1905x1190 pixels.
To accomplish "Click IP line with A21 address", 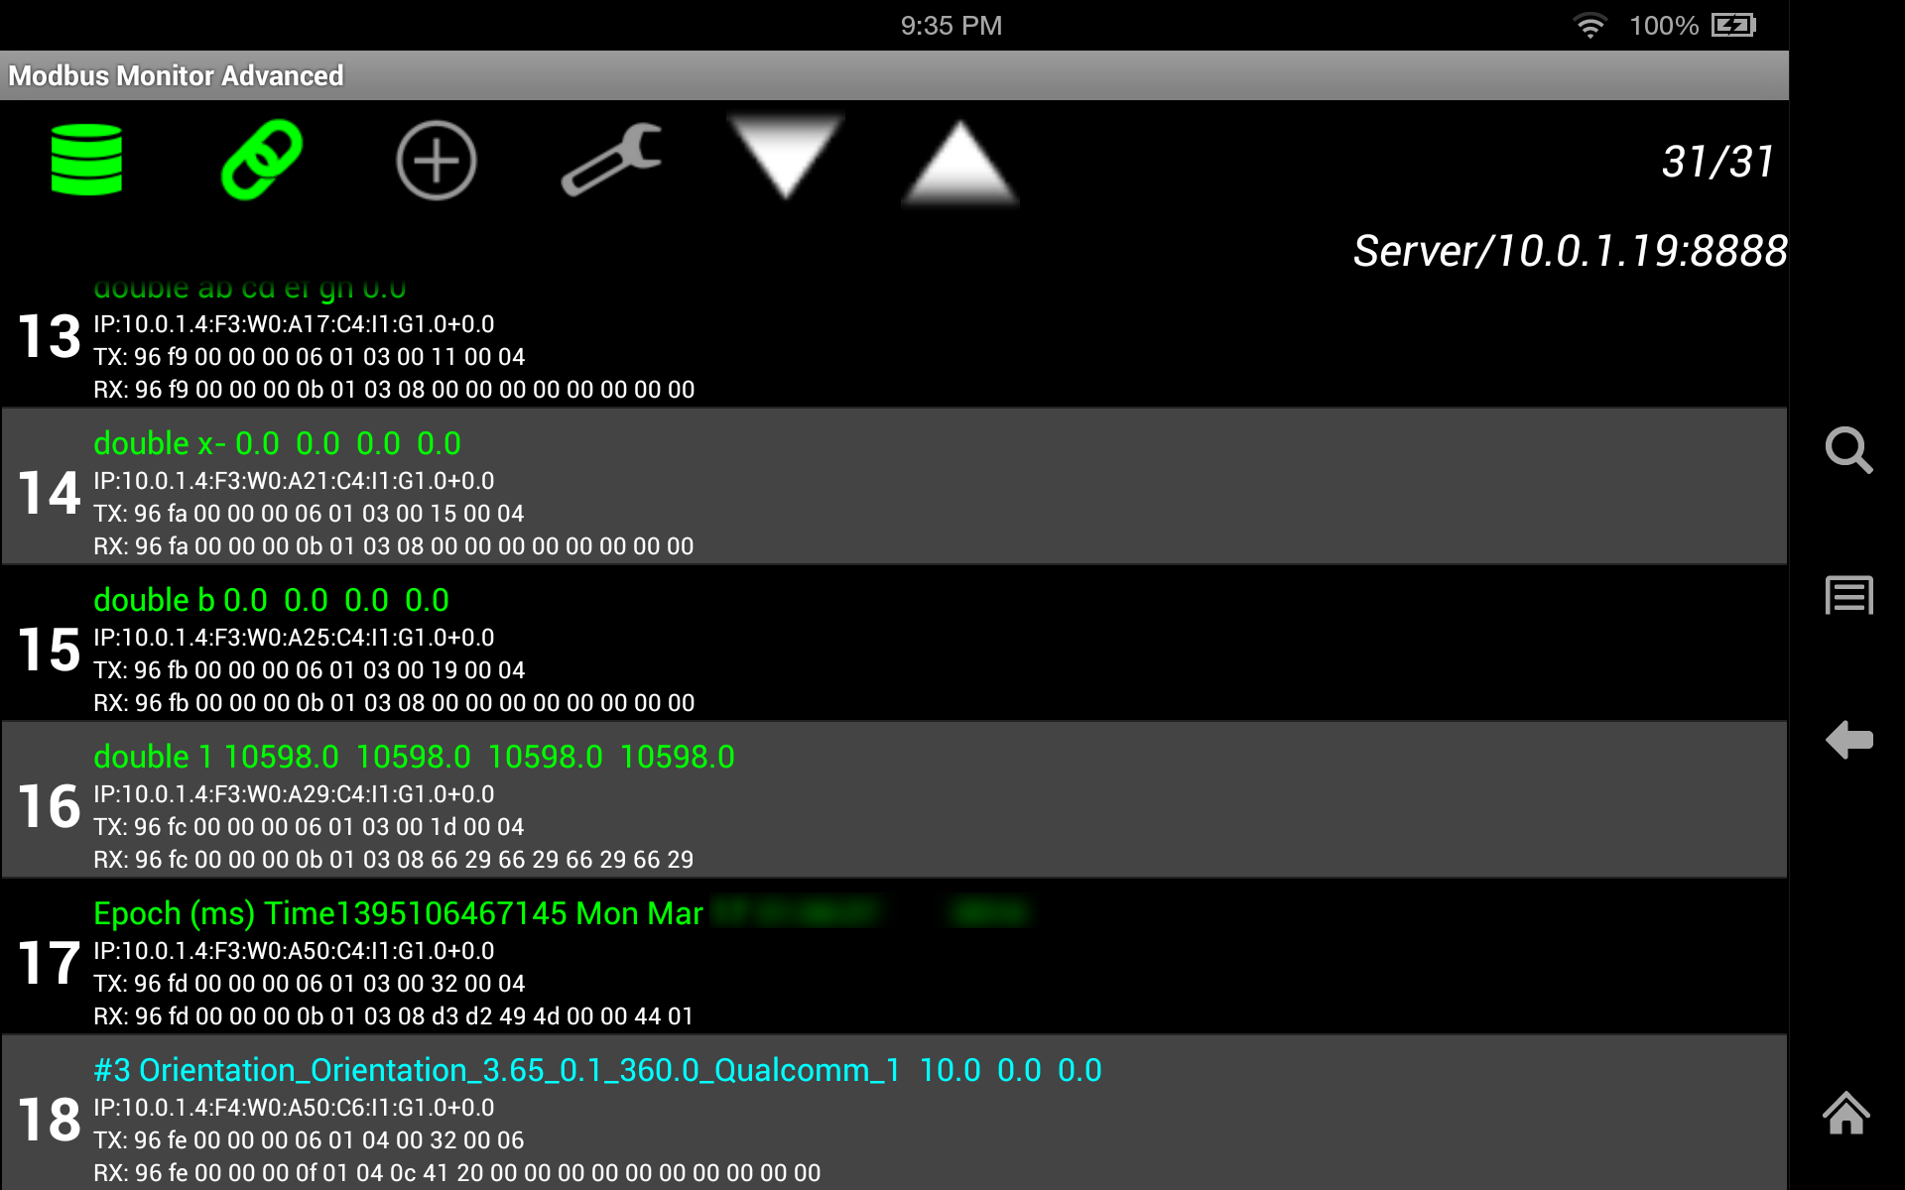I will (294, 481).
